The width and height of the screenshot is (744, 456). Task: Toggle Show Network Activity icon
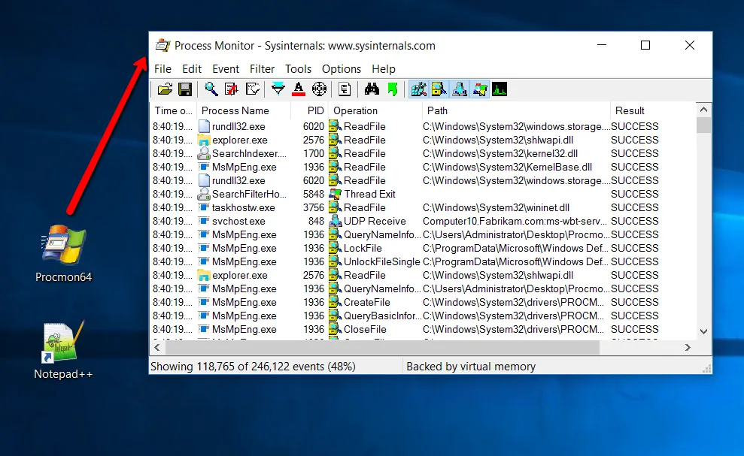coord(460,89)
